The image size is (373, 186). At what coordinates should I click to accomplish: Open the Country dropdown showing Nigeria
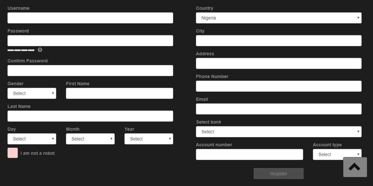(x=278, y=18)
